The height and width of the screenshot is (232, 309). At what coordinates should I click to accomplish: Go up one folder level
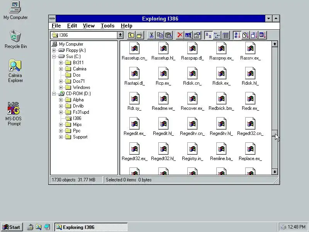(131, 35)
